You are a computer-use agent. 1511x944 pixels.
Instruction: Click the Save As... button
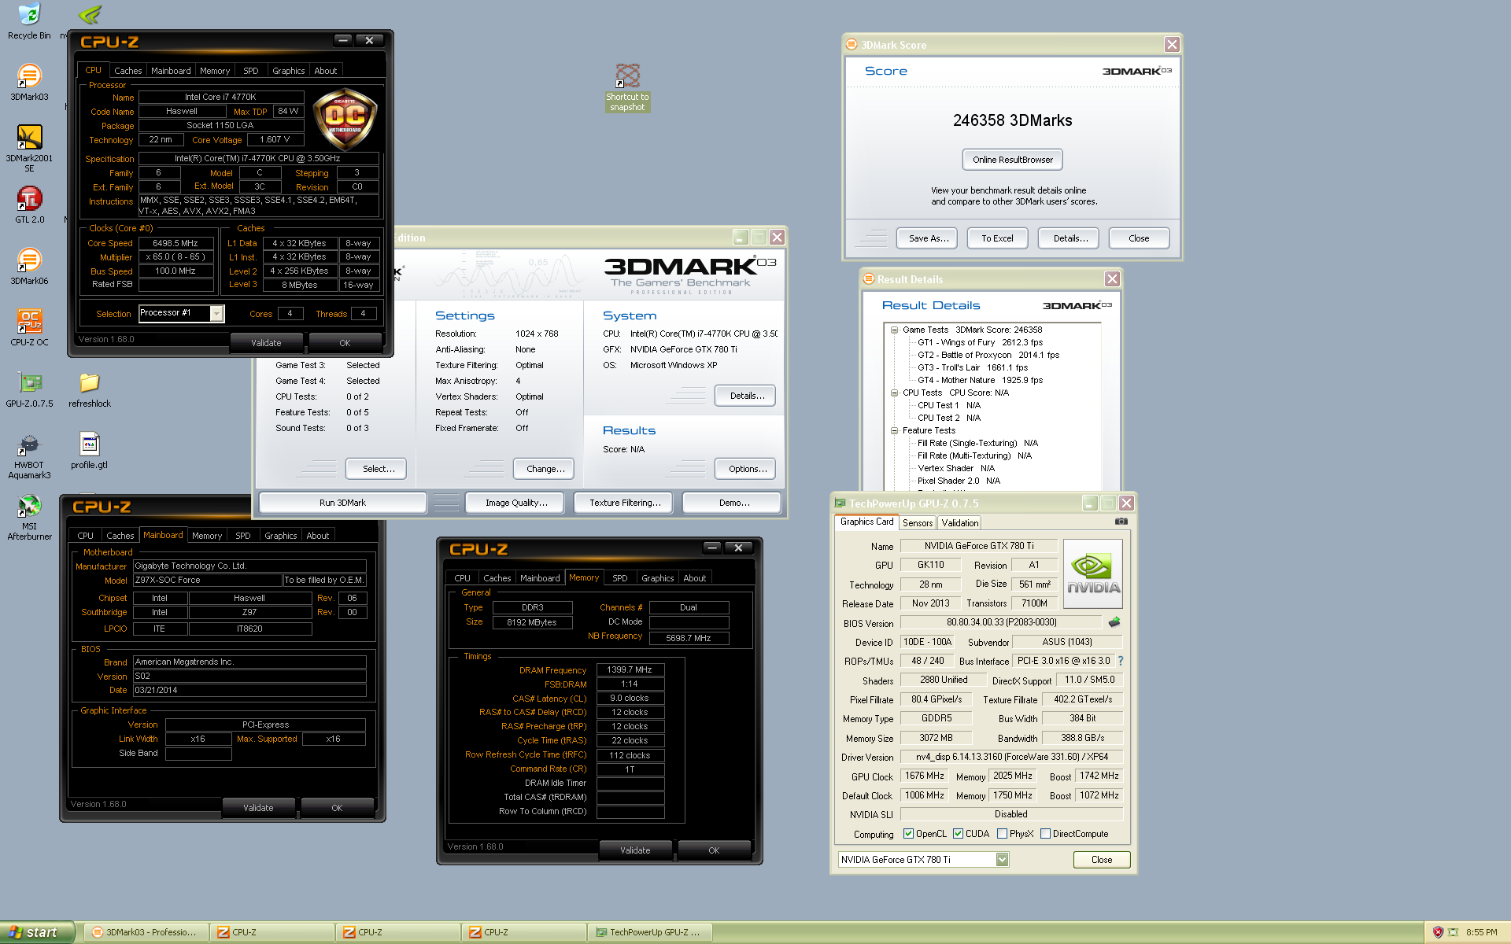pos(929,238)
